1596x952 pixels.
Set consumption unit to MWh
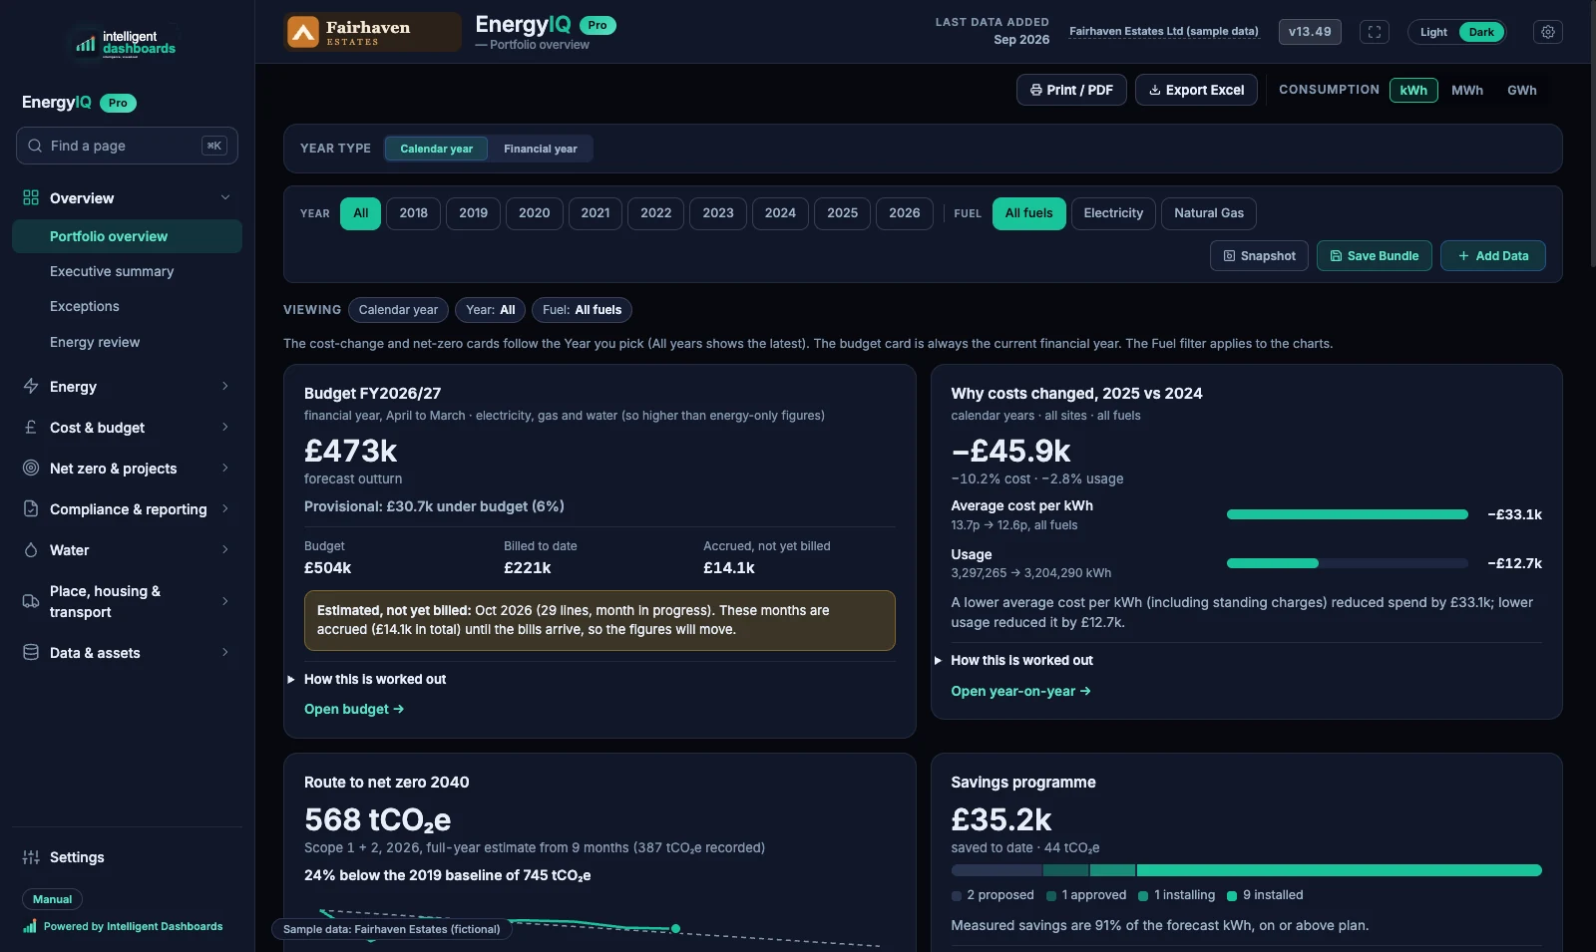tap(1467, 90)
